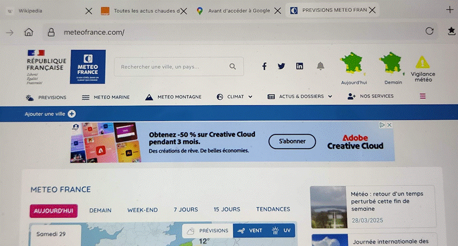Open the METEO MONTAGNE menu item
The height and width of the screenshot is (246, 458).
(x=173, y=97)
